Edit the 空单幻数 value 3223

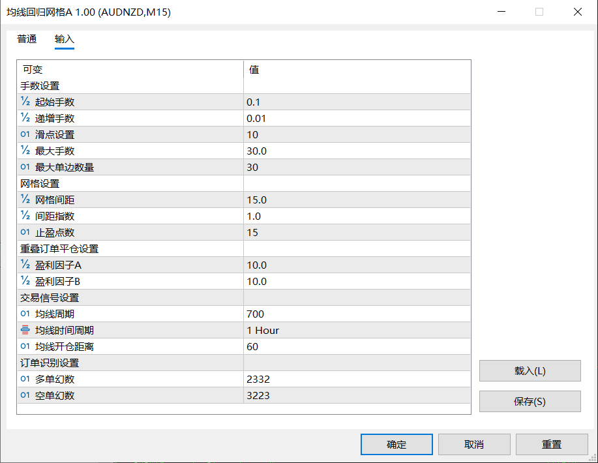point(356,395)
